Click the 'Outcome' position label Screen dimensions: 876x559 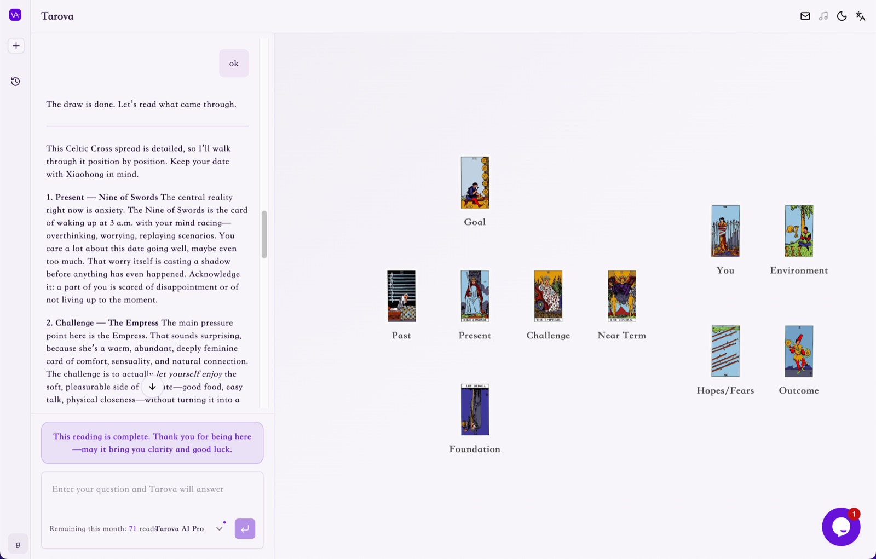coord(799,390)
